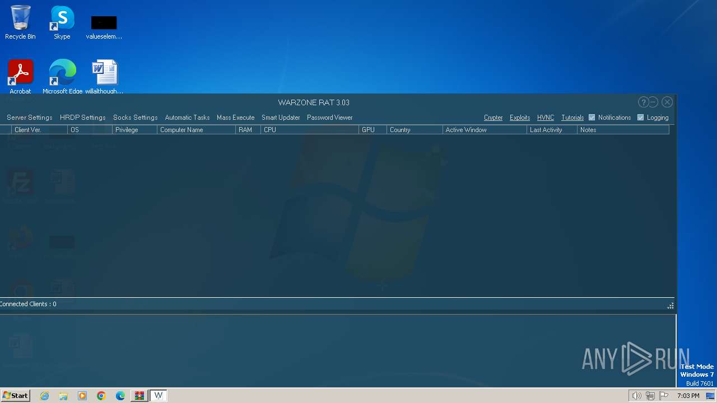Open the HRDP Settings menu
Image resolution: width=717 pixels, height=403 pixels.
click(83, 118)
